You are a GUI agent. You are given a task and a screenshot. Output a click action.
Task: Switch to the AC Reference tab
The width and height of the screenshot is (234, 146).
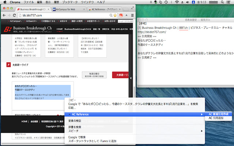click(105, 9)
